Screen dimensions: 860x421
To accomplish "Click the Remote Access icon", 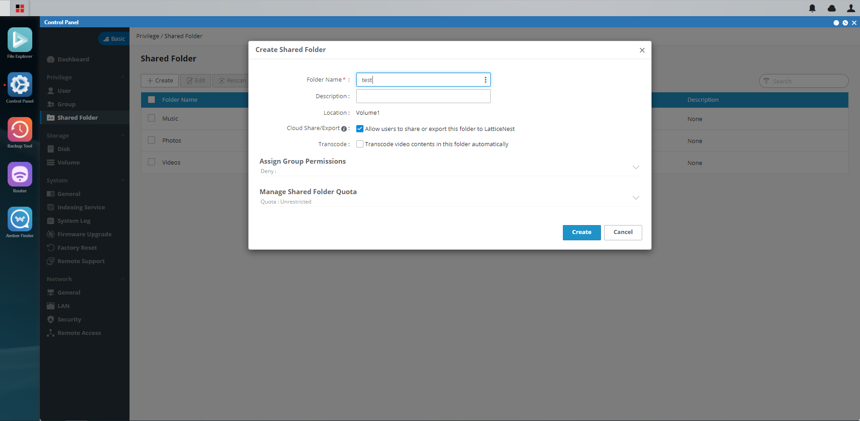I will (x=51, y=333).
